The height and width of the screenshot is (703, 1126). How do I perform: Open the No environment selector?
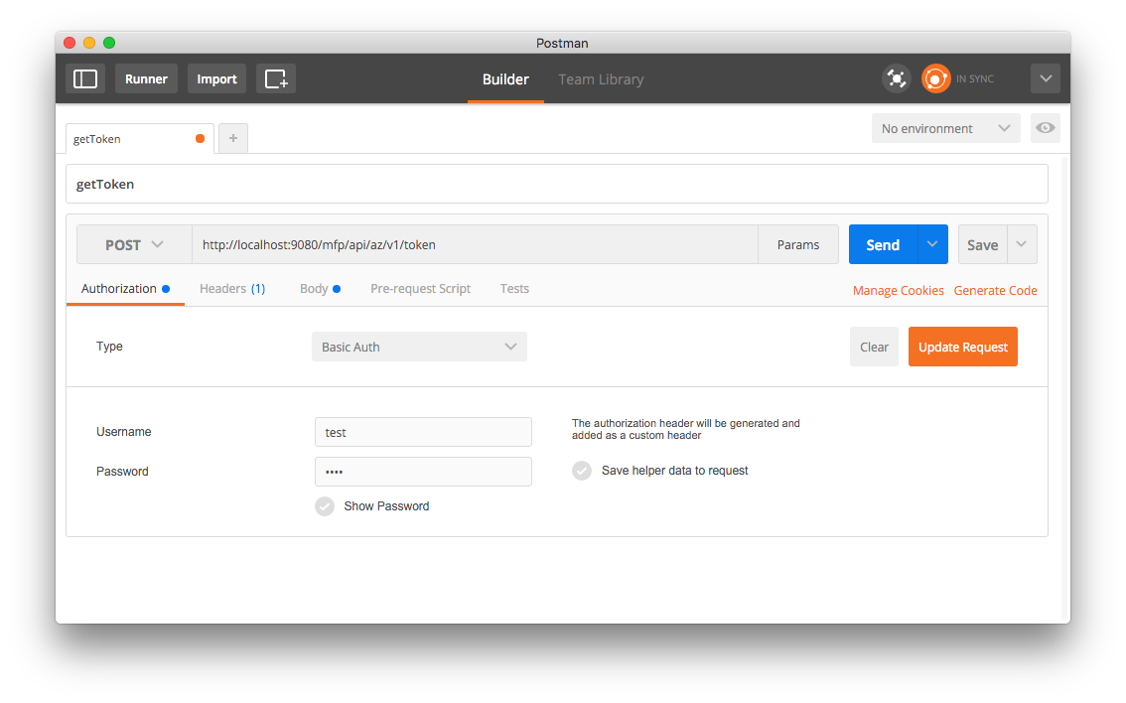point(945,128)
